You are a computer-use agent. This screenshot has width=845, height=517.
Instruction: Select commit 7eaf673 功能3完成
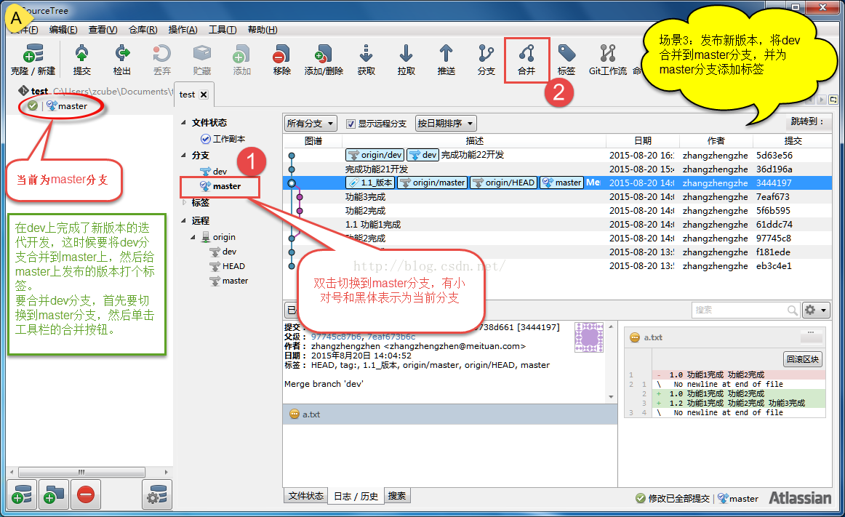coord(557,197)
